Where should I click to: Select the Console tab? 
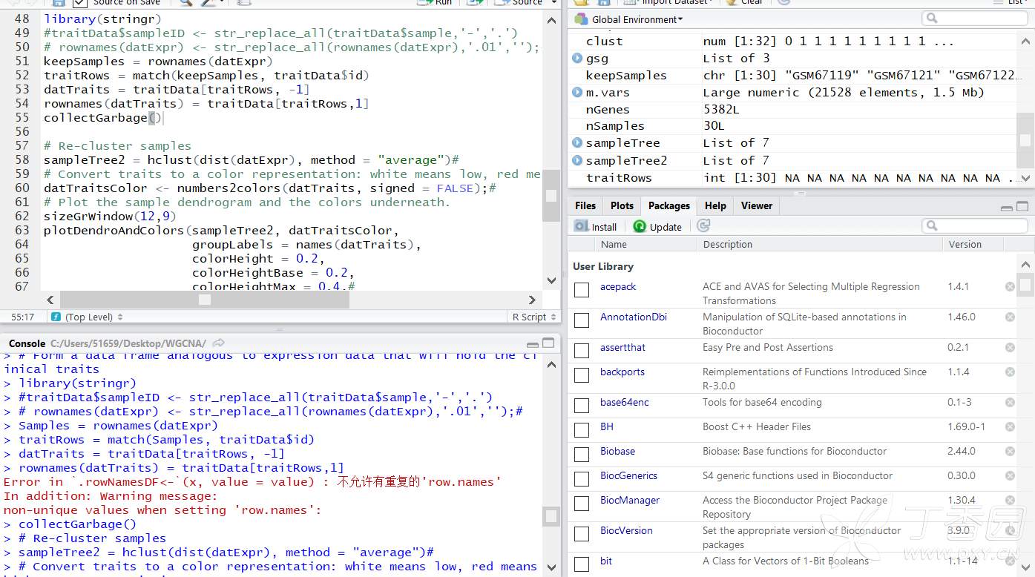(x=27, y=343)
